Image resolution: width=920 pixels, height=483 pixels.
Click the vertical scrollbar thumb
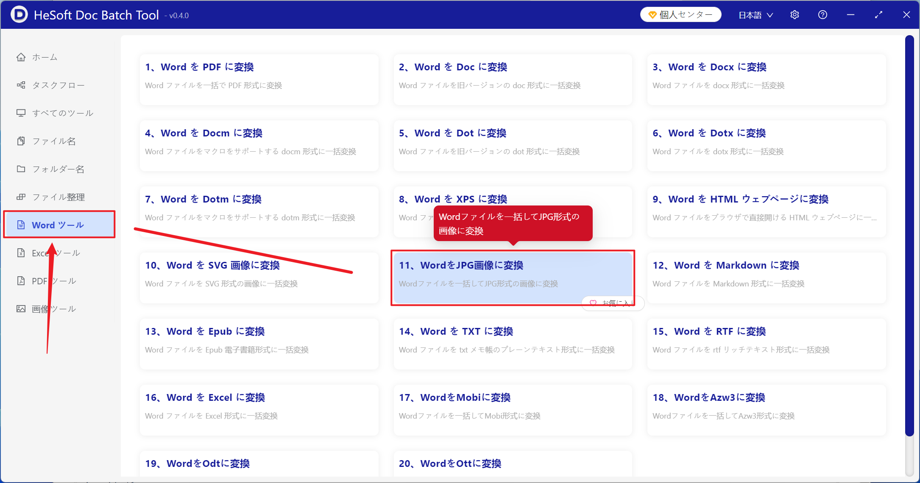tap(909, 236)
